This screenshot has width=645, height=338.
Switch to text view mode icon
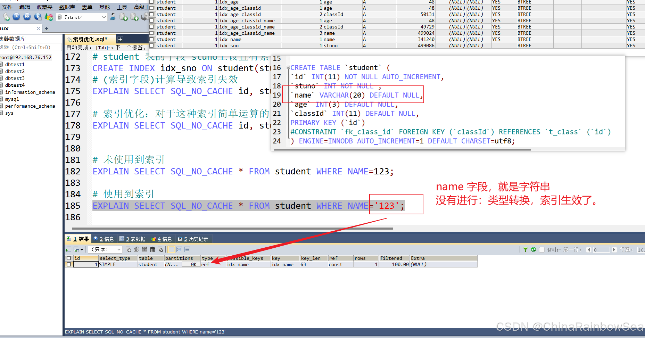coord(187,249)
